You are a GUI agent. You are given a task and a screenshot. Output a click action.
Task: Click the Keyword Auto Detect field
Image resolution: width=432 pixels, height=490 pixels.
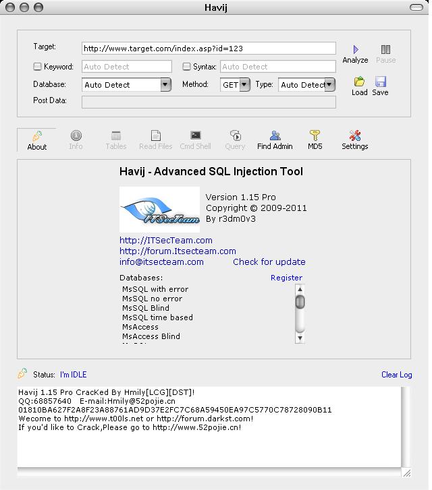pos(127,67)
